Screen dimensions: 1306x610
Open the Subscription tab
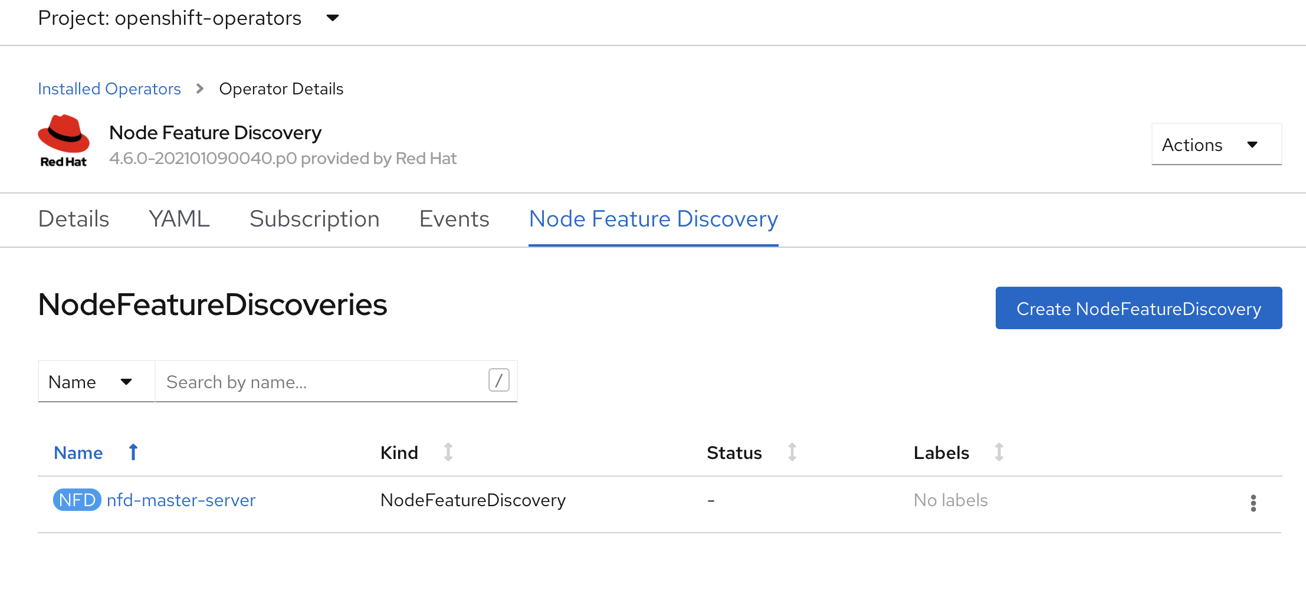coord(314,219)
